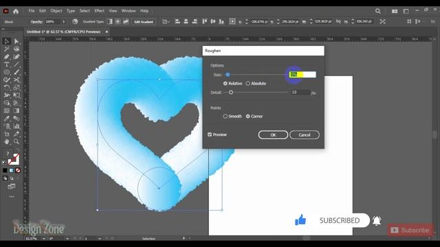The width and height of the screenshot is (440, 247).
Task: Select the Selection tool arrow
Action: coord(7,41)
